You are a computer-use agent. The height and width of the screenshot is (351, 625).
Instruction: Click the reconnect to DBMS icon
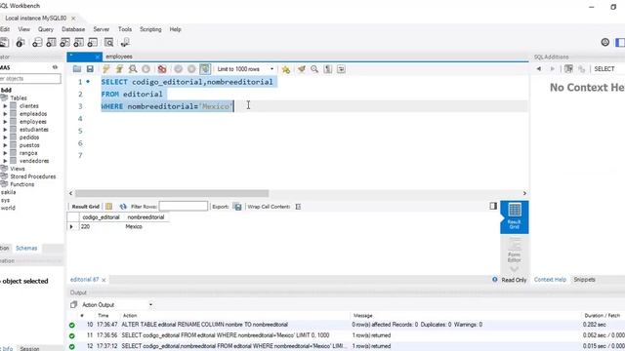125,43
